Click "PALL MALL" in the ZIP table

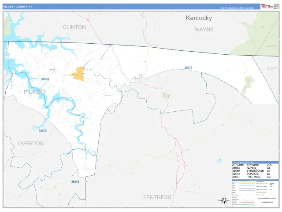[253, 177]
